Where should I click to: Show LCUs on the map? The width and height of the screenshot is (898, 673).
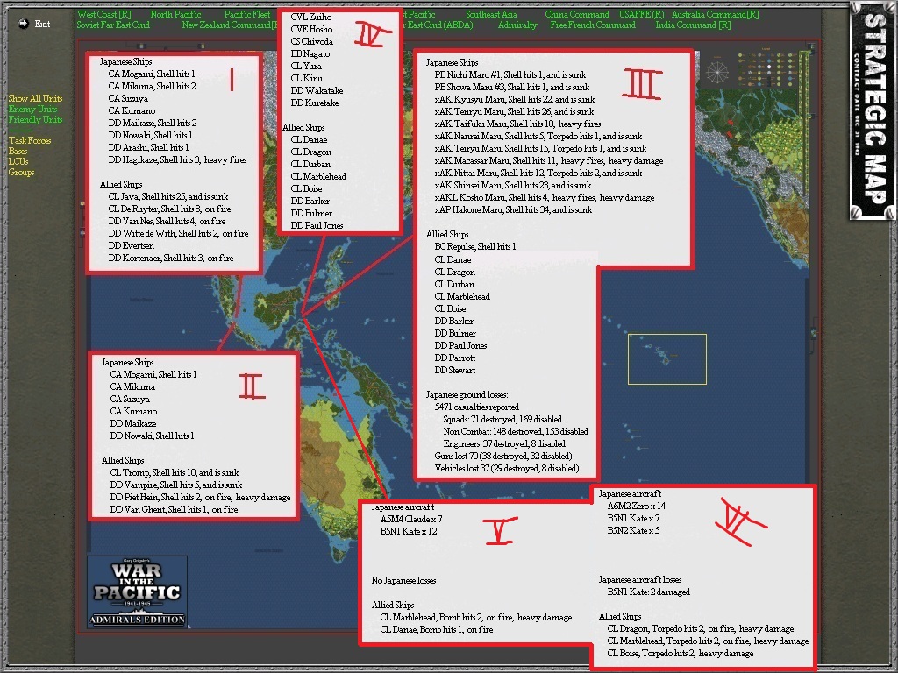[18, 161]
